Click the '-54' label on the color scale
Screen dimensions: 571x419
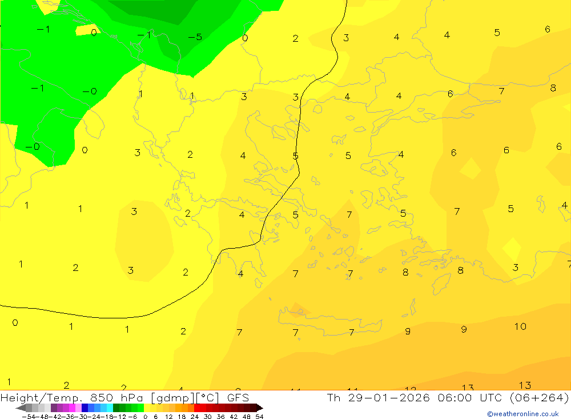tap(29, 417)
